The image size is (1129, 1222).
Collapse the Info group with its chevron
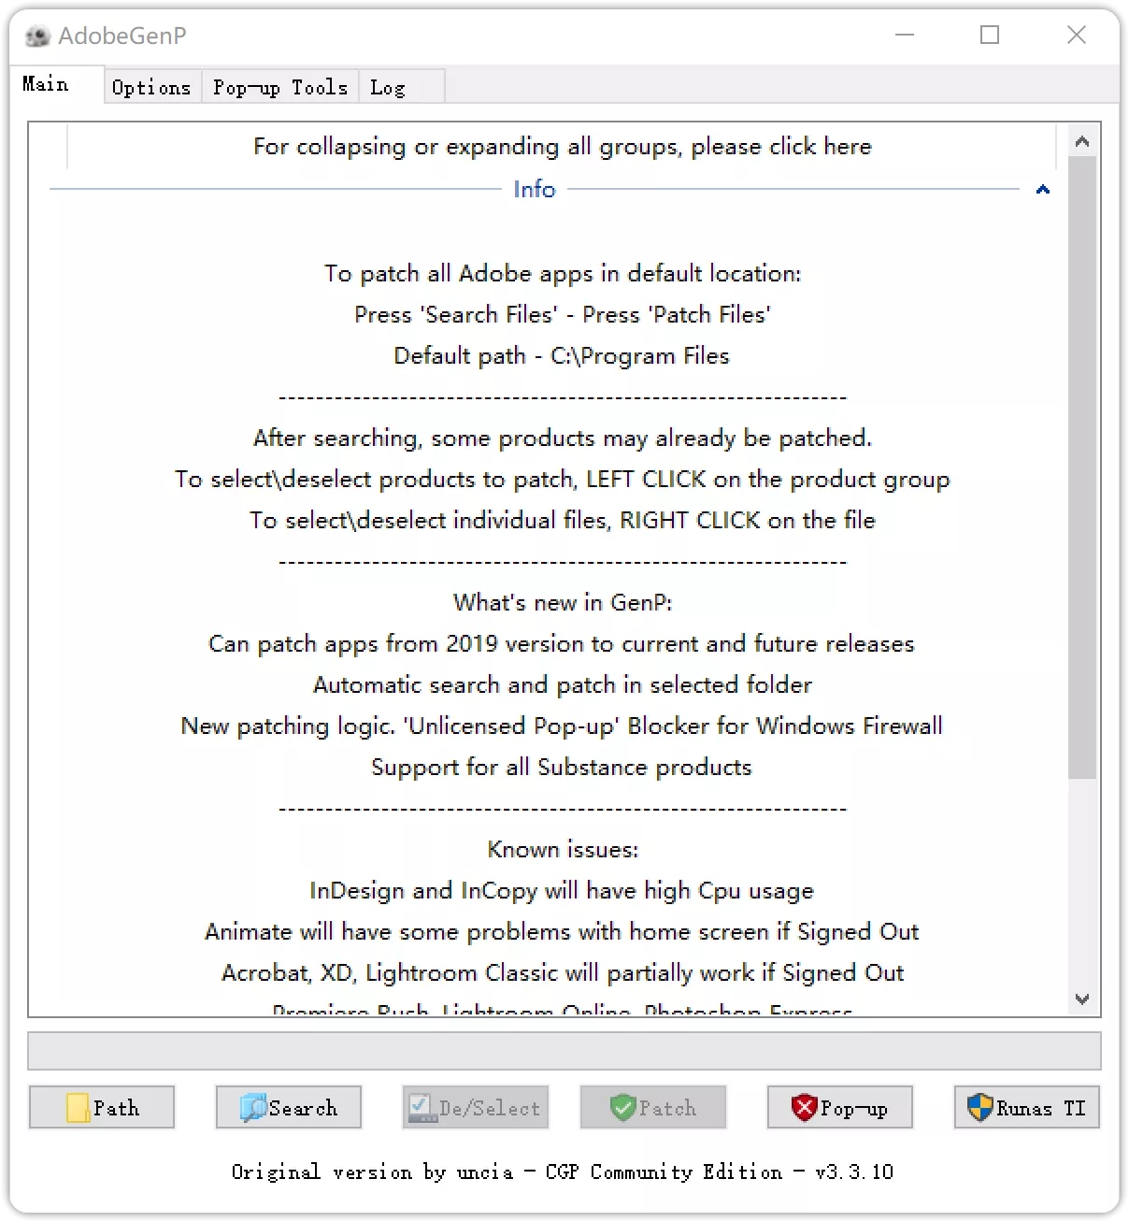[1042, 189]
